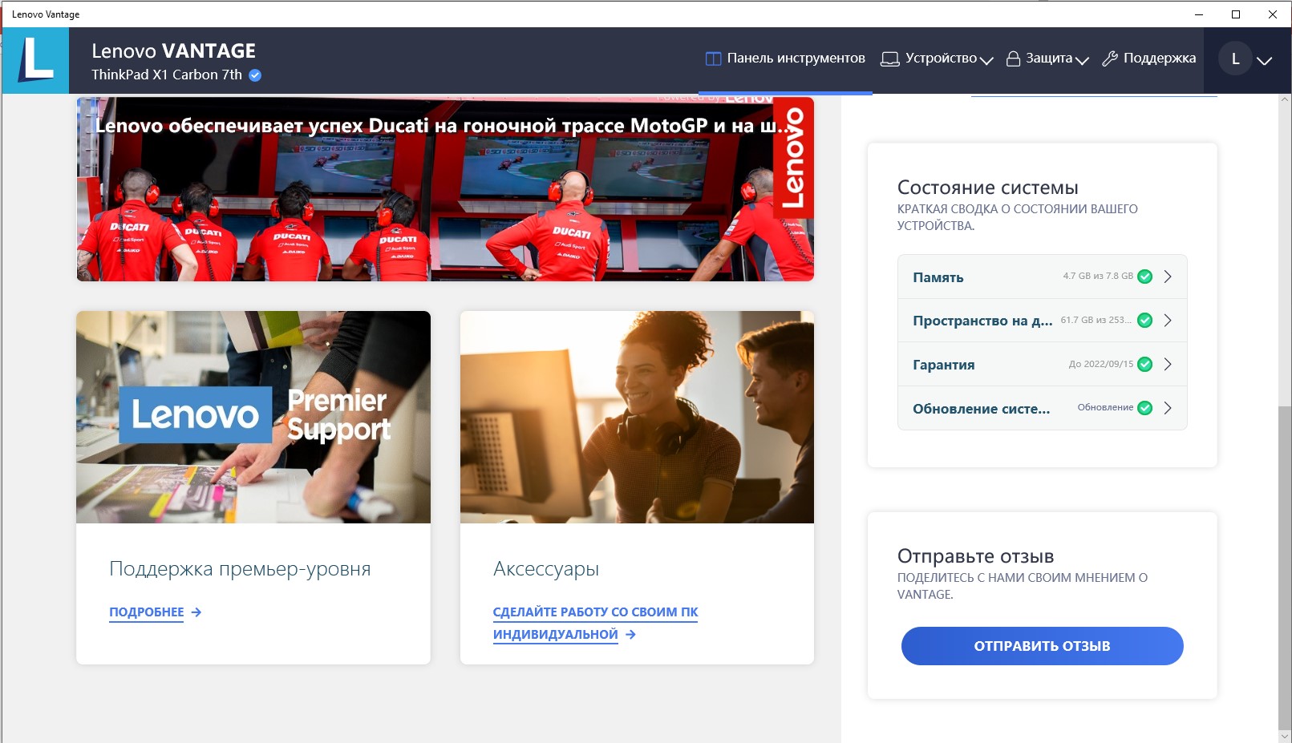The height and width of the screenshot is (743, 1292).
Task: Open the Поддержка menu item
Action: [x=1148, y=59]
